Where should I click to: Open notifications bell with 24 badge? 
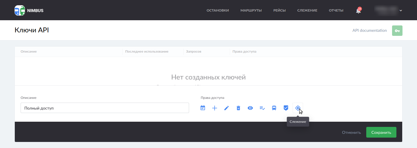pos(358,11)
